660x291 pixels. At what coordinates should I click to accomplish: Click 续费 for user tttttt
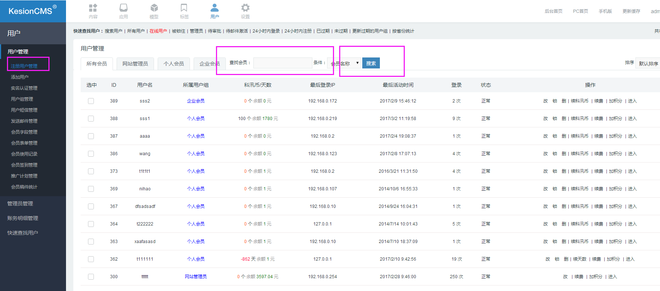coord(579,277)
